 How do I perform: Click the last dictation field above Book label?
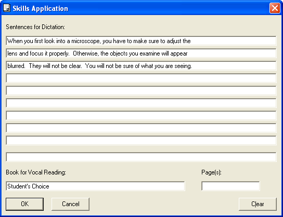pos(141,157)
